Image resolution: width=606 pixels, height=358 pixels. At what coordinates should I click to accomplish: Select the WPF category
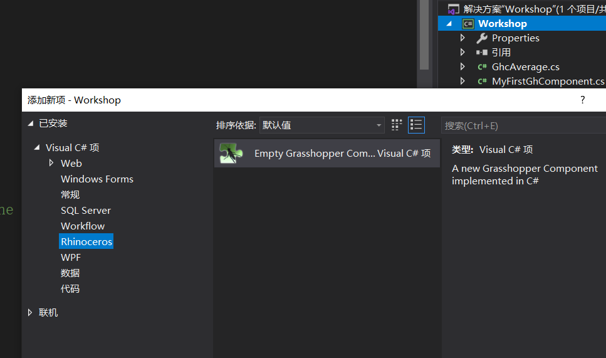point(71,257)
